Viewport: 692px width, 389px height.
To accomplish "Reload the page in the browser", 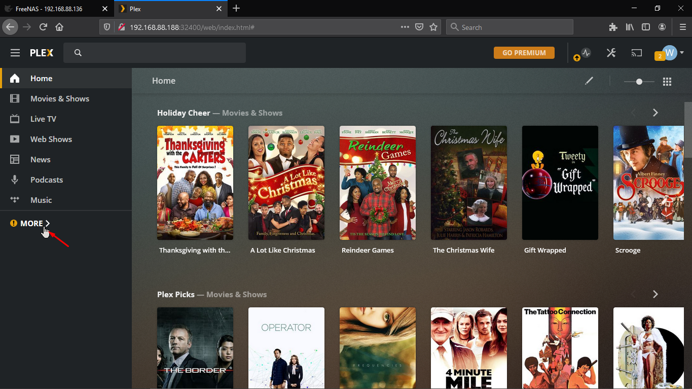I will pyautogui.click(x=43, y=27).
